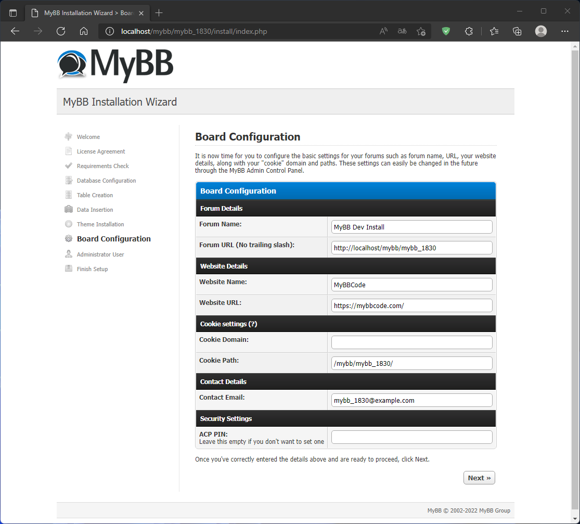Click the MyBB Installation Wizard heading
This screenshot has width=580, height=524.
120,102
